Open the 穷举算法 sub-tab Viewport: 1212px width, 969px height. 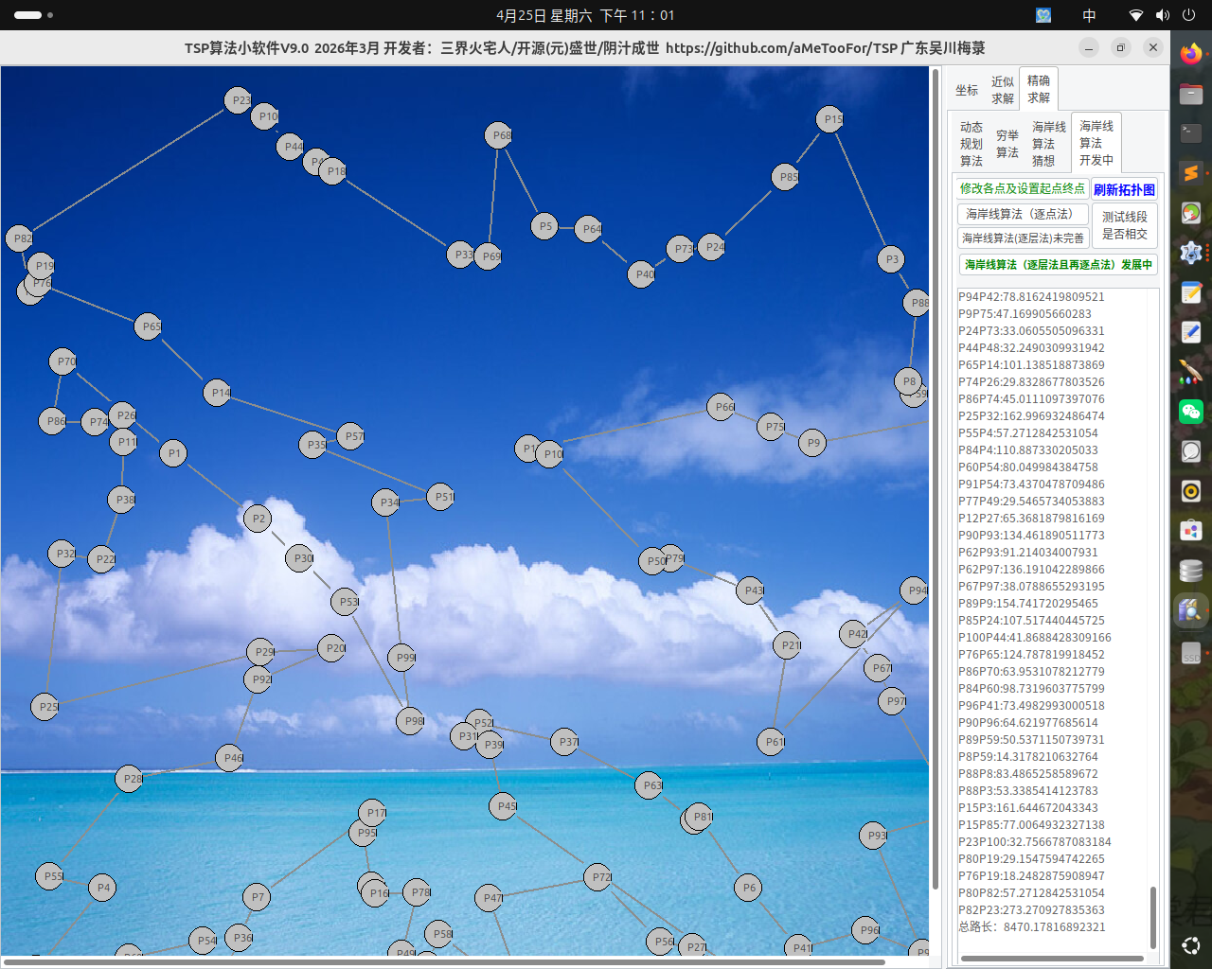click(1007, 144)
